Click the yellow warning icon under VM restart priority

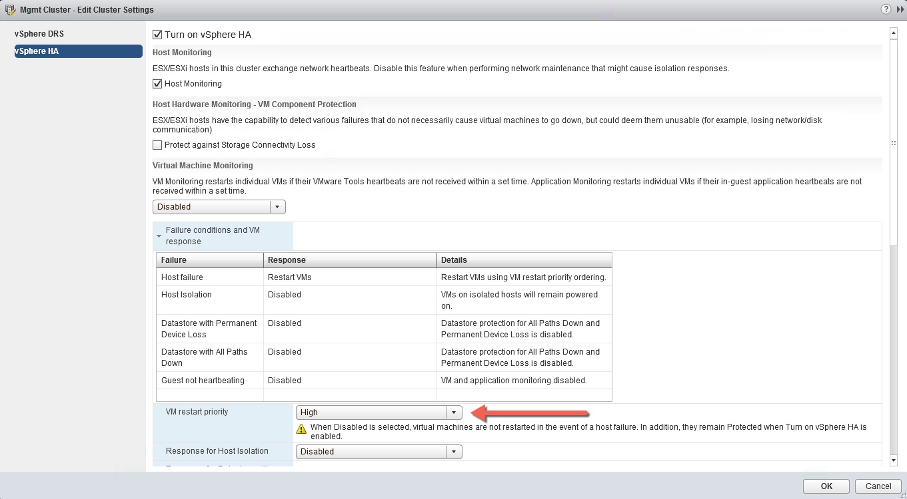302,428
